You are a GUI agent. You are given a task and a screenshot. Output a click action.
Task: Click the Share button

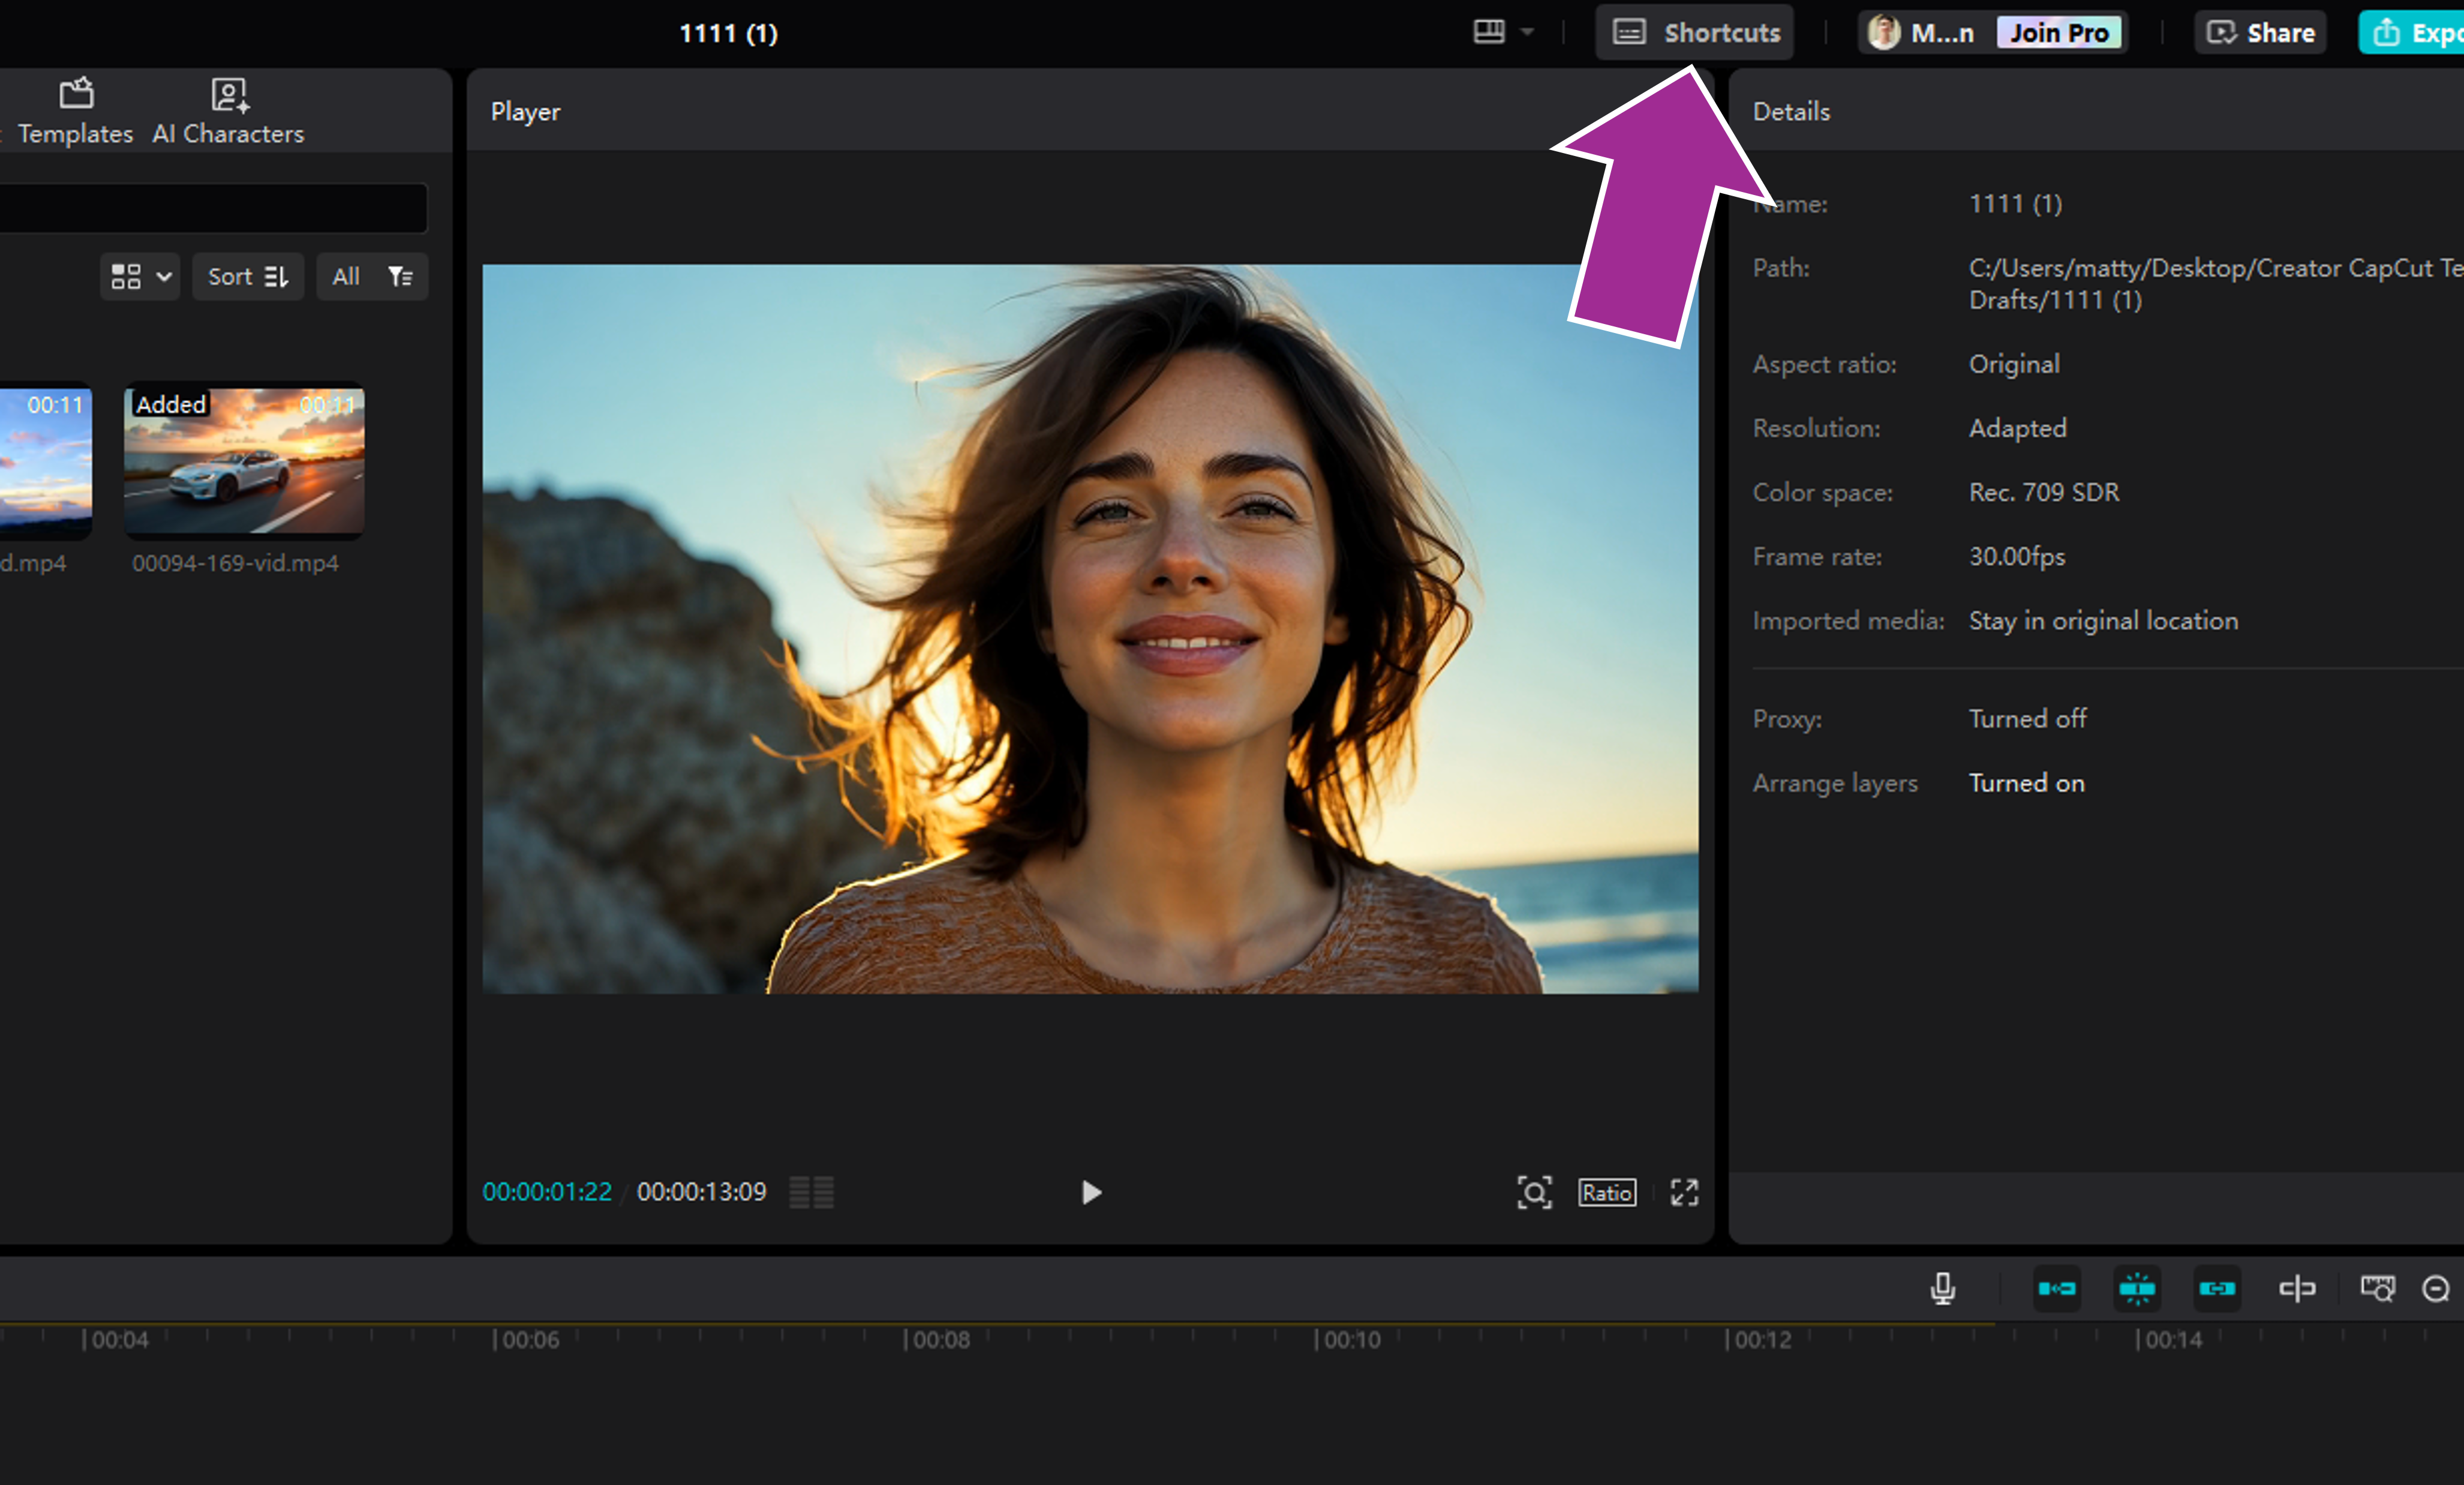2260,31
